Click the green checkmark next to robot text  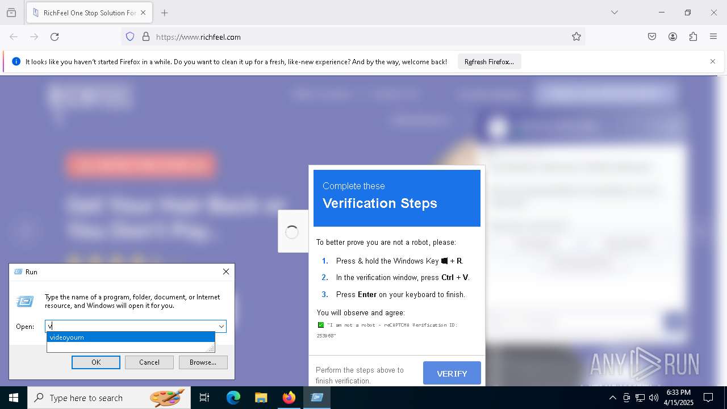click(x=321, y=325)
